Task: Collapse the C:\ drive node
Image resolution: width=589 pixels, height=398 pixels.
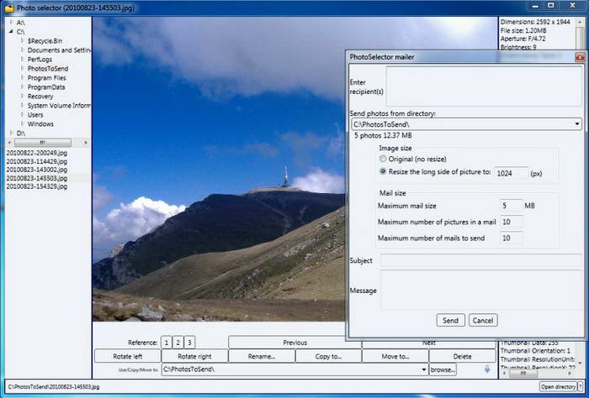Action: tap(11, 32)
